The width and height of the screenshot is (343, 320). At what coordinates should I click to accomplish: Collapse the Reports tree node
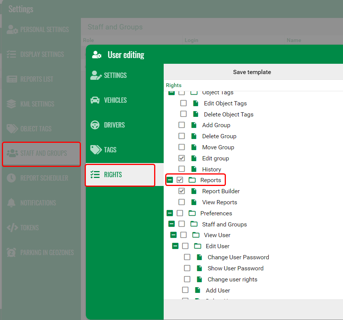[170, 180]
